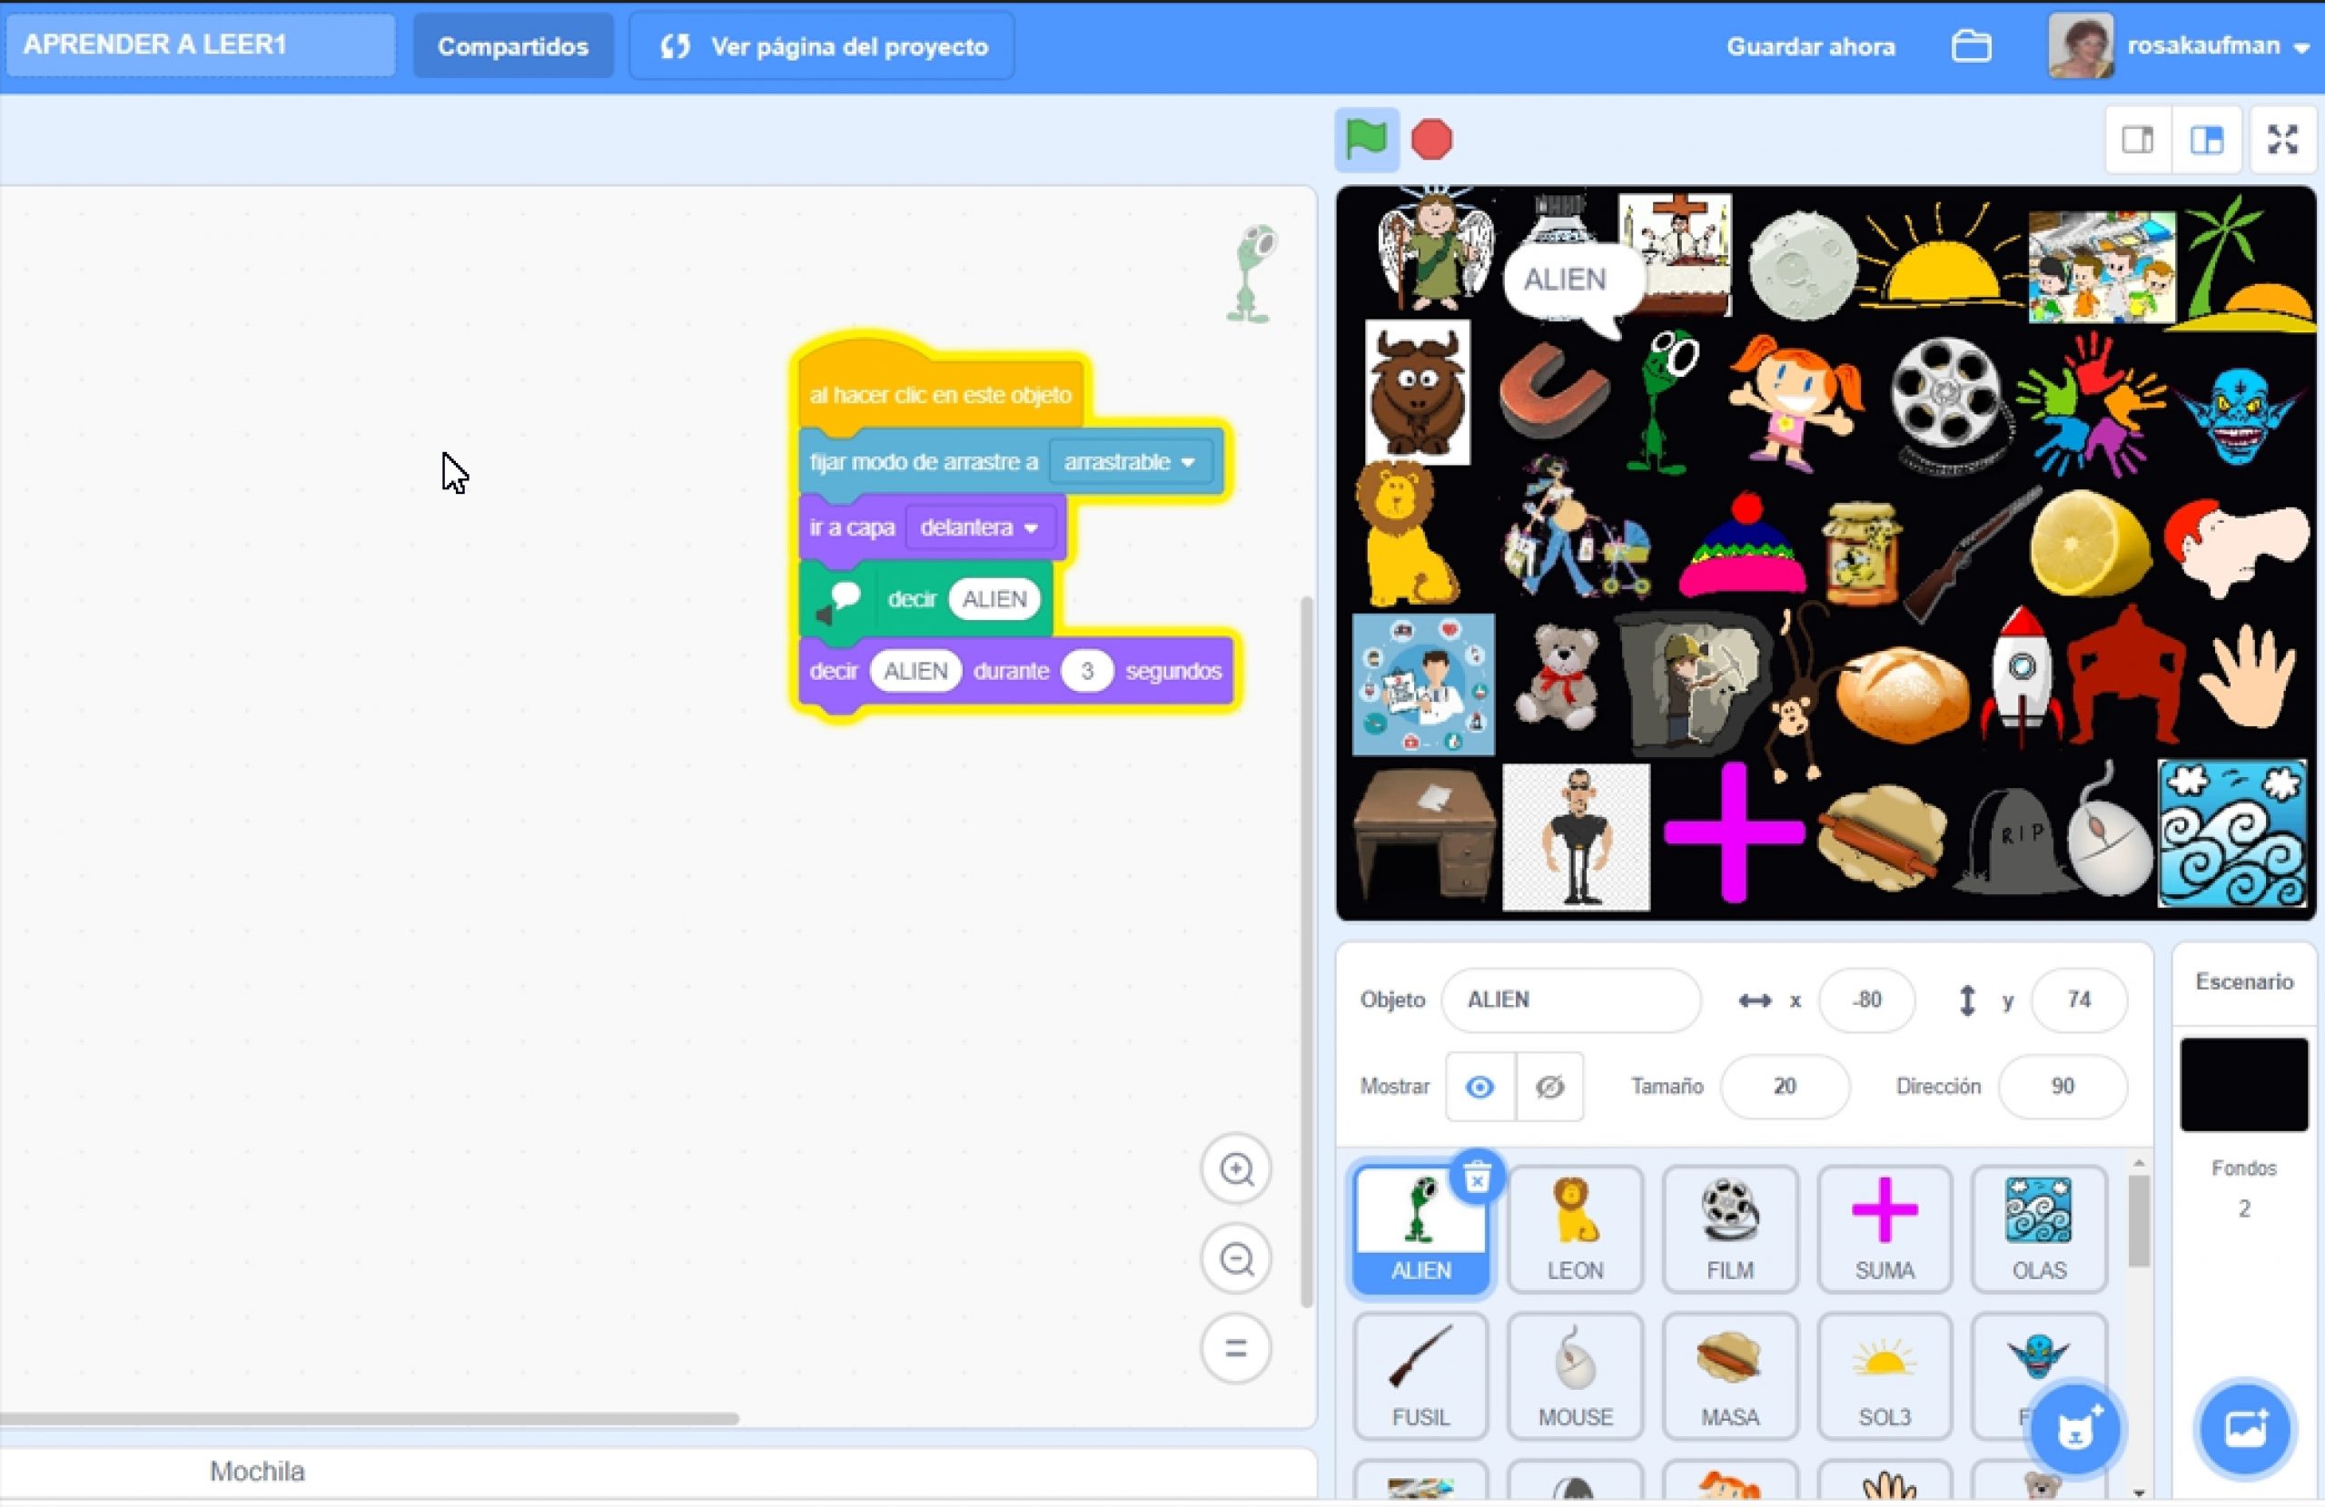
Task: Click the sprite list vertical scrollbar
Action: [2139, 1221]
